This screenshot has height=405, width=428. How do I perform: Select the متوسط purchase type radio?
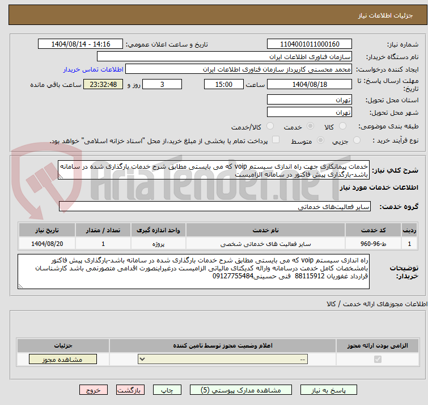pyautogui.click(x=320, y=140)
